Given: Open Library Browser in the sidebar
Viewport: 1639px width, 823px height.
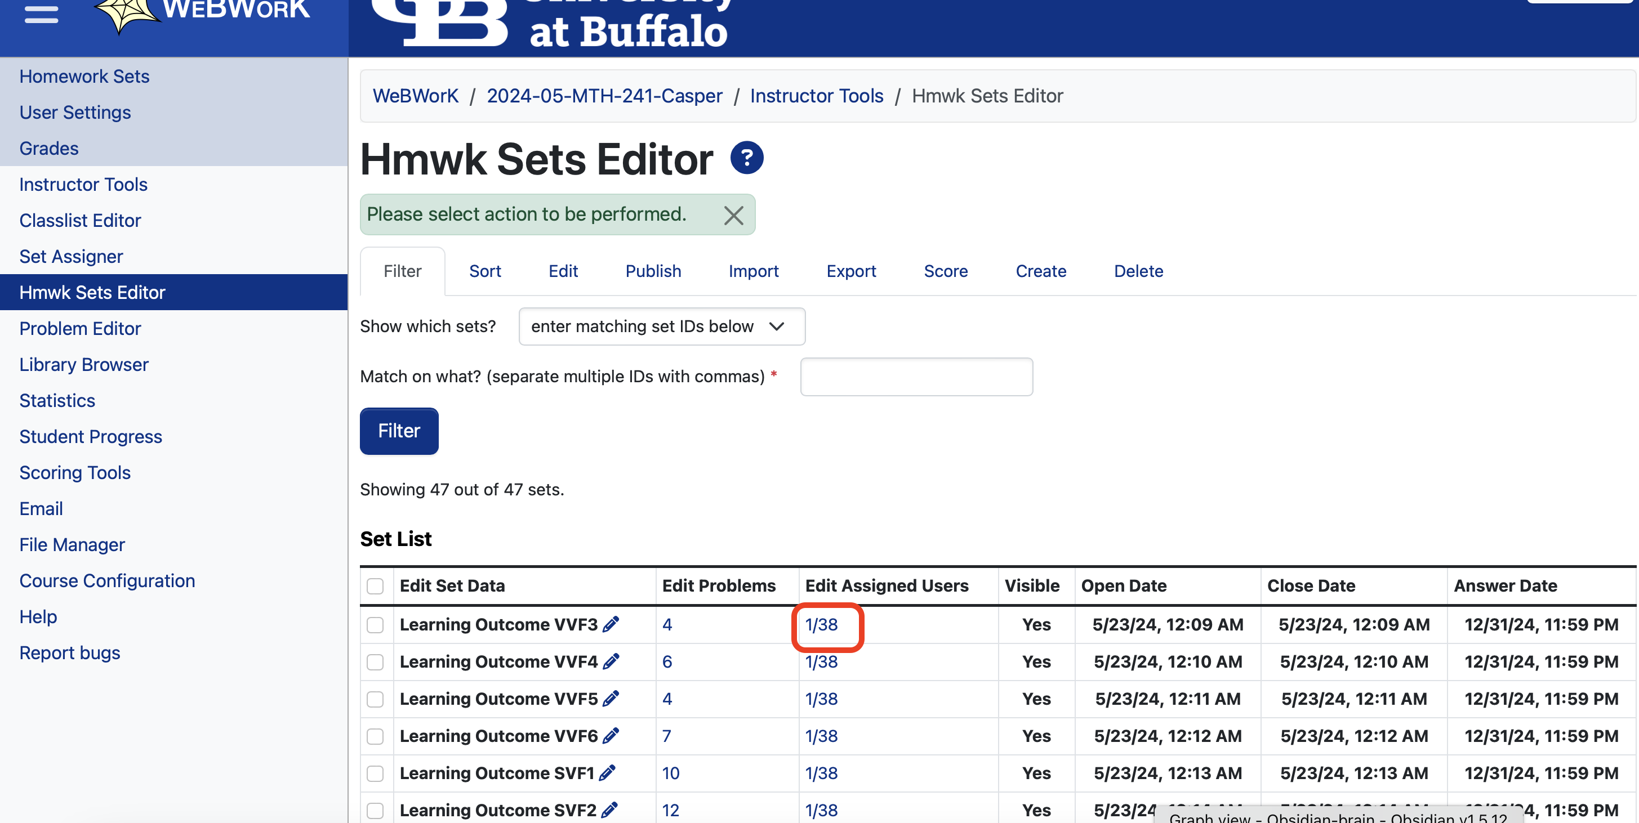Looking at the screenshot, I should (x=83, y=364).
